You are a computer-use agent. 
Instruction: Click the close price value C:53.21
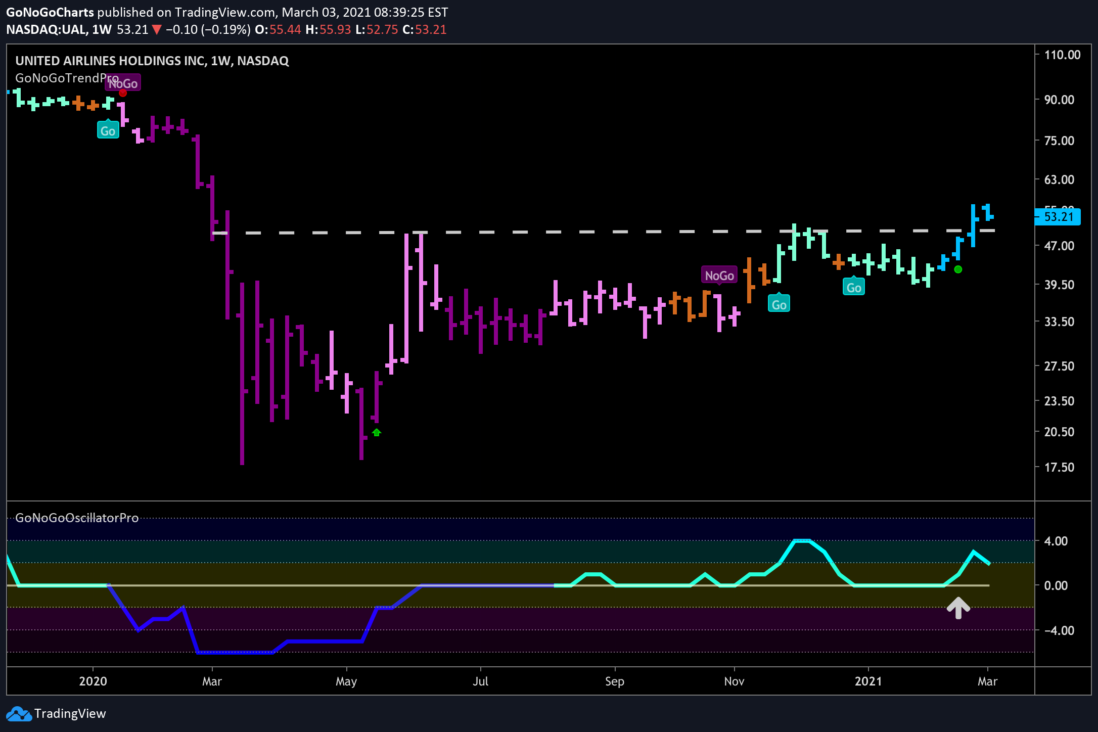[425, 30]
